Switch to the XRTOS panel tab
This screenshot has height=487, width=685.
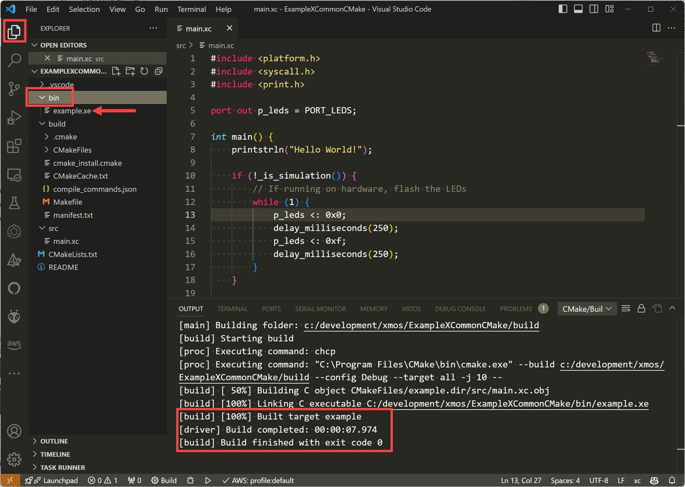click(x=411, y=309)
